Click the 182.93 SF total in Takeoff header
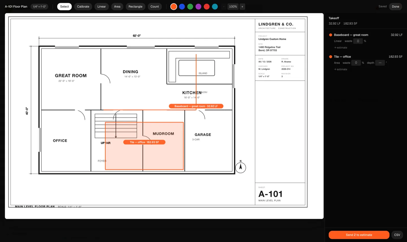This screenshot has height=242, width=407. (350, 23)
